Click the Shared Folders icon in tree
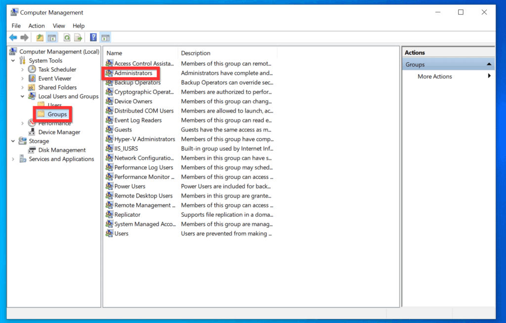 32,87
